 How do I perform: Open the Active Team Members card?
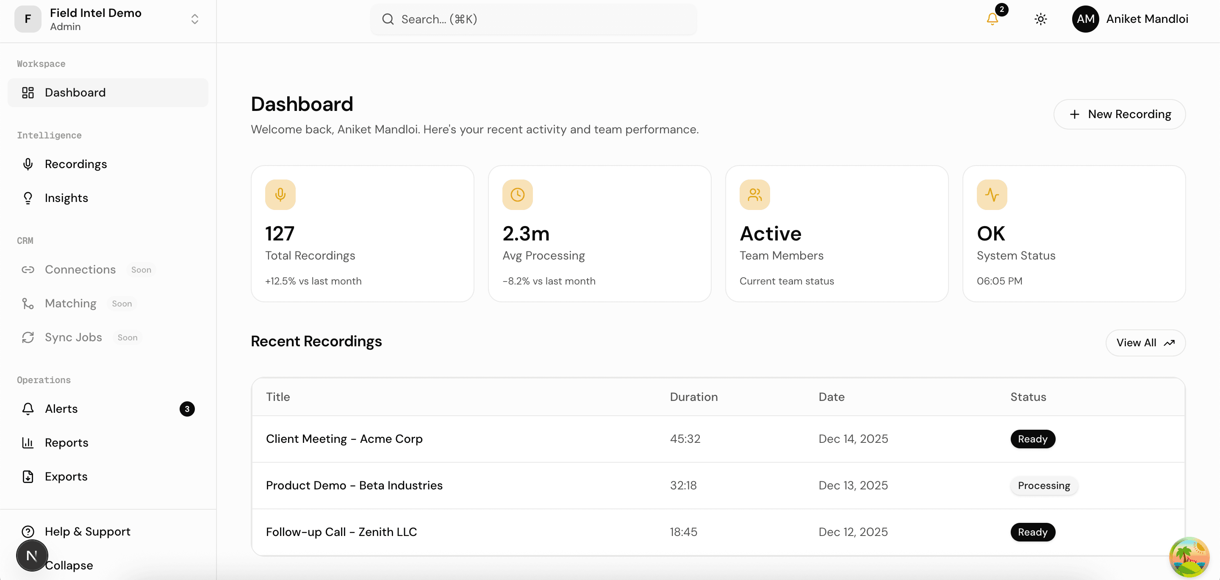[837, 233]
